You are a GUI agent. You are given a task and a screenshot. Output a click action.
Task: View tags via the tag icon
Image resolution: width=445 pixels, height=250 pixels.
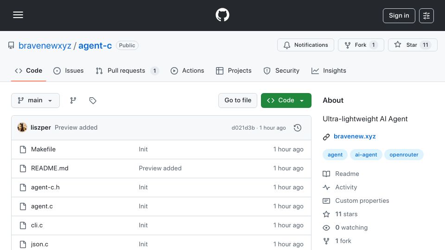tap(93, 100)
